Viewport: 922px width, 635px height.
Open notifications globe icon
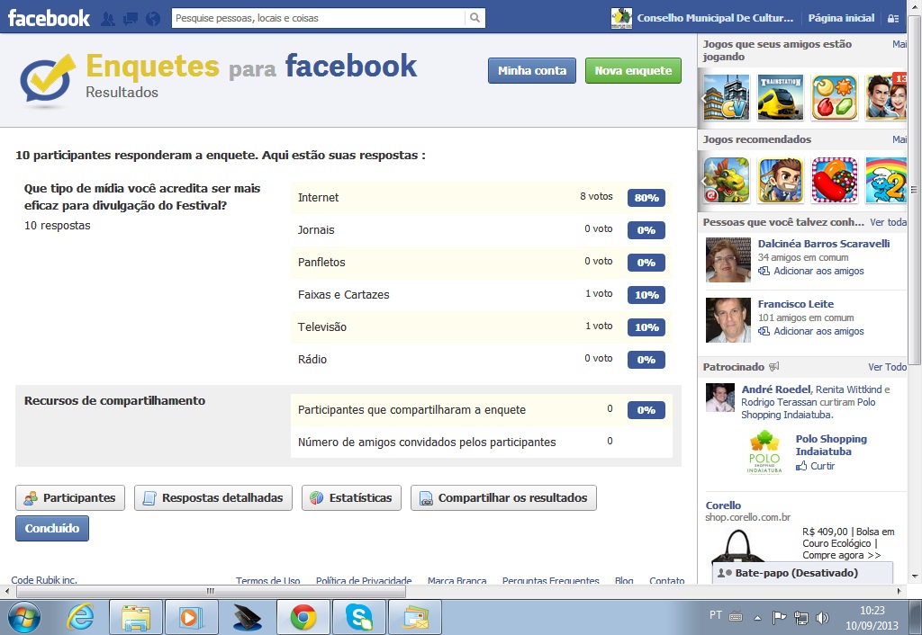point(153,19)
